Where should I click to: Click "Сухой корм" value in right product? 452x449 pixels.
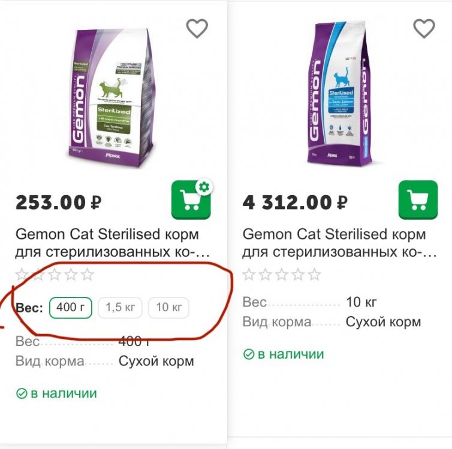click(383, 322)
